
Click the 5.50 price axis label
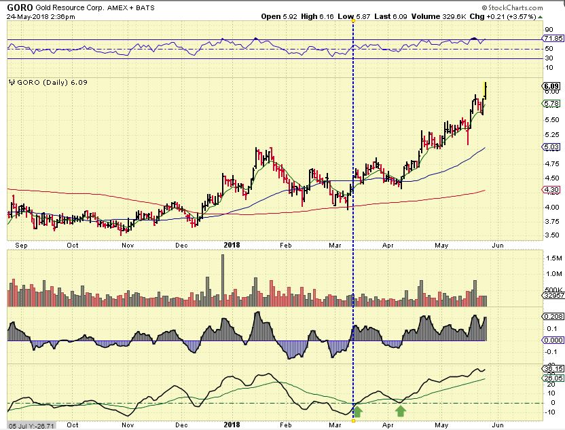(x=552, y=120)
